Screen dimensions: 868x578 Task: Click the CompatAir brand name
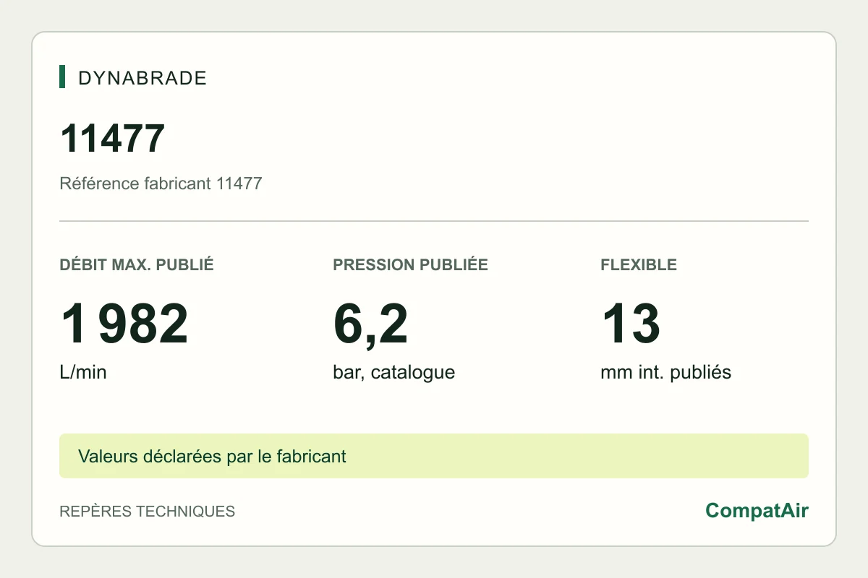pos(757,511)
